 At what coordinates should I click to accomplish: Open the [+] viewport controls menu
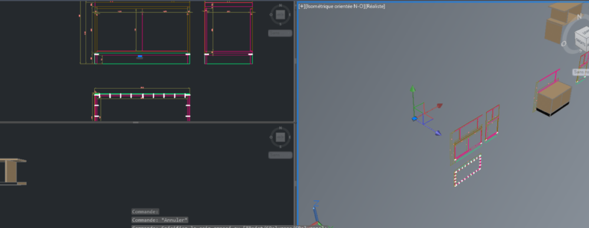pos(301,6)
